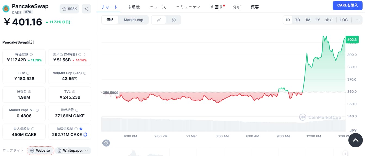
Task: Switch to the line chart icon
Action: tap(159, 20)
